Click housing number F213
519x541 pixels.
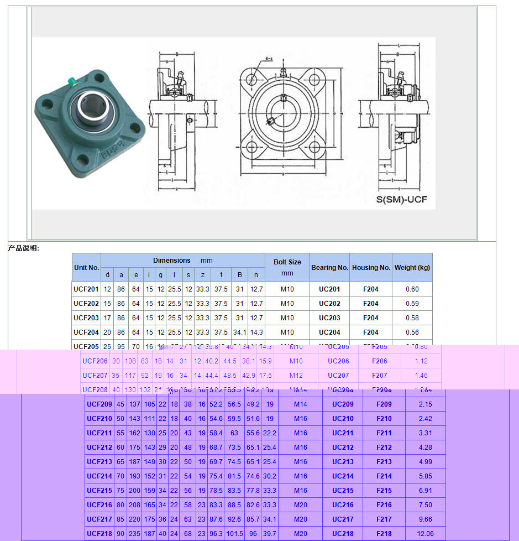pyautogui.click(x=384, y=462)
